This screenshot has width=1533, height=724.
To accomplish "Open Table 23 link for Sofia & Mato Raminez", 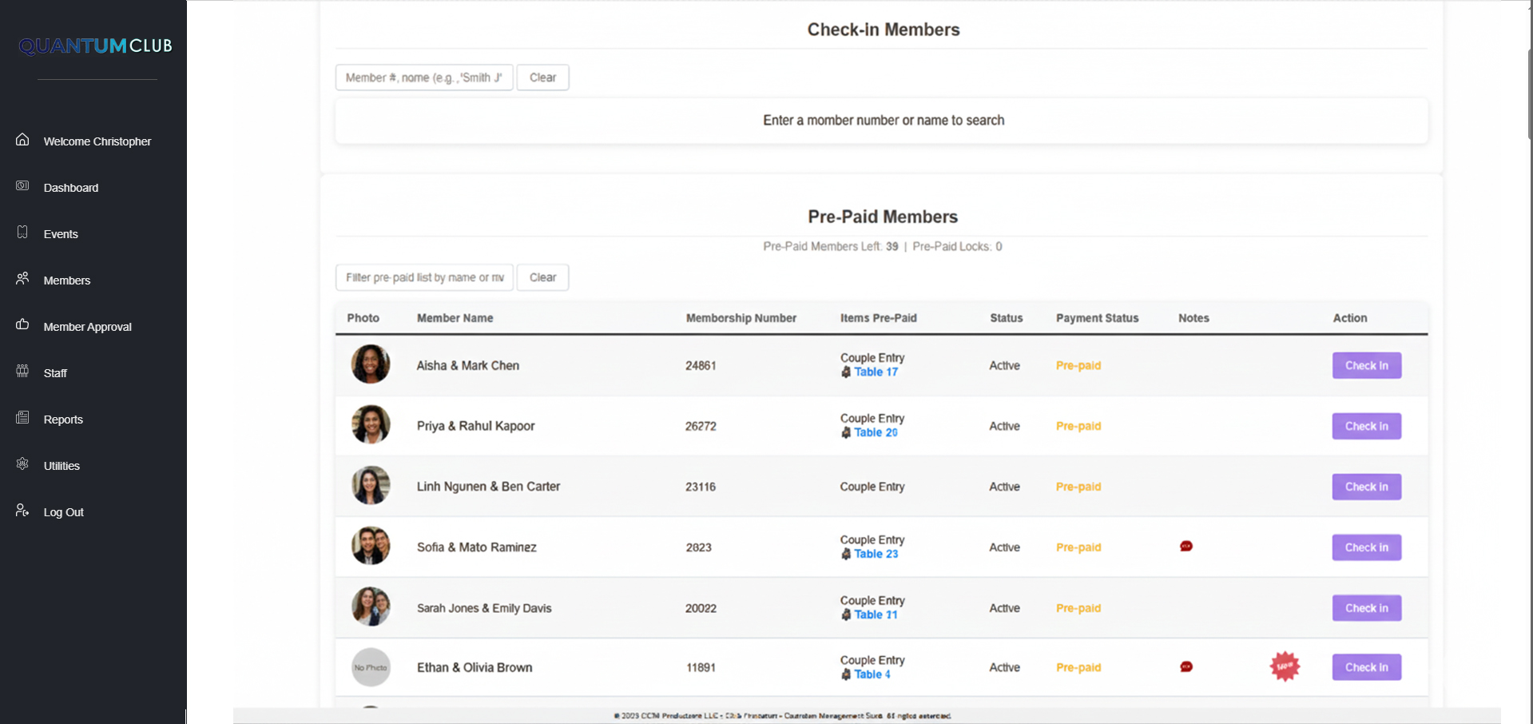I will click(876, 555).
